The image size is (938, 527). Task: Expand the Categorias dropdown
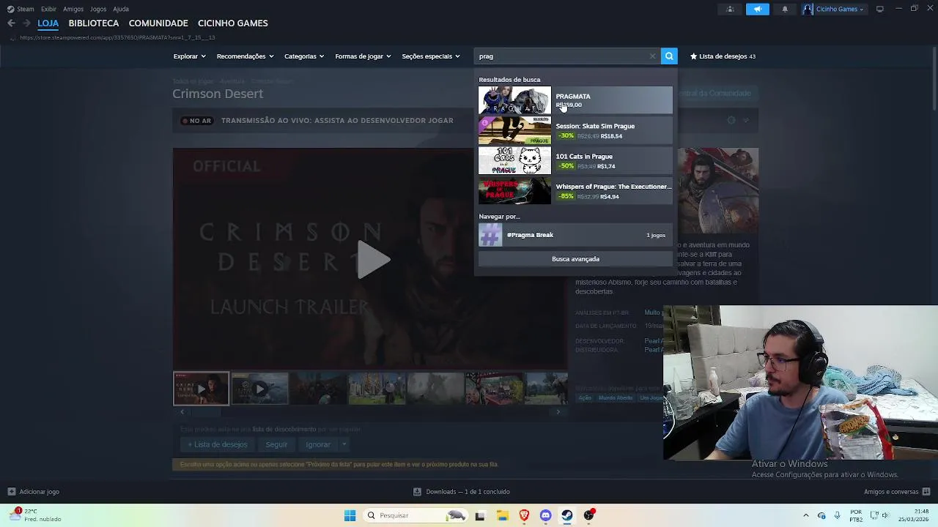click(x=304, y=56)
